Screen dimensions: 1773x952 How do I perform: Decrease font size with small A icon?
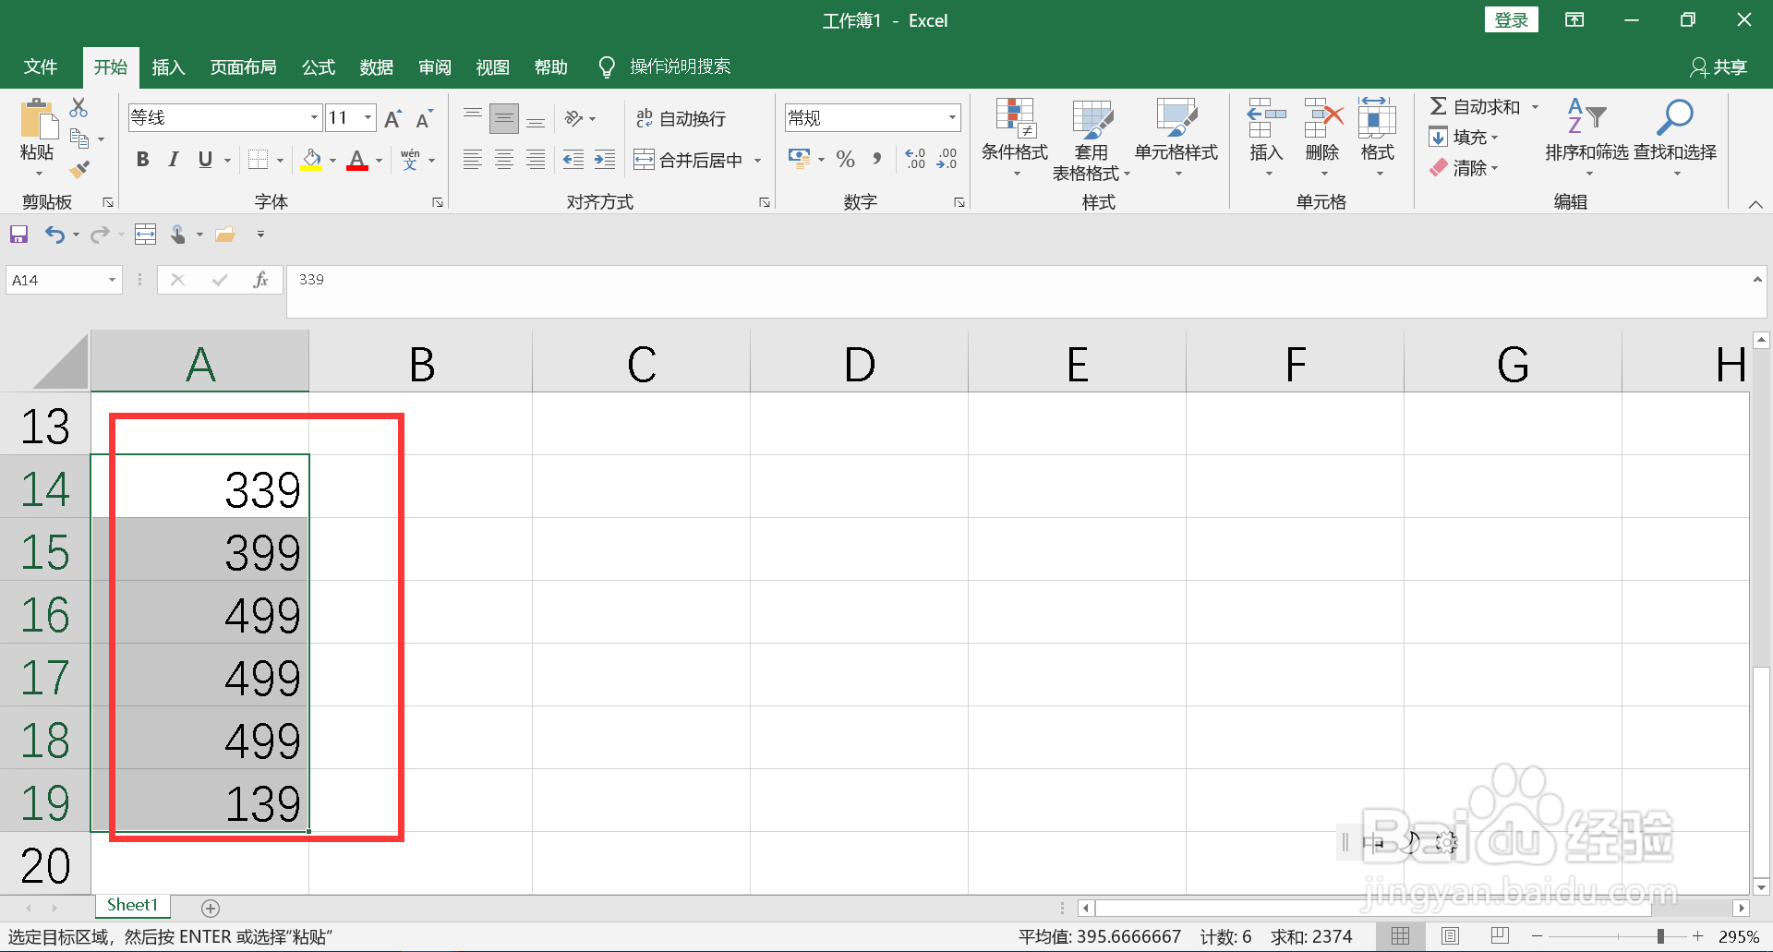424,118
